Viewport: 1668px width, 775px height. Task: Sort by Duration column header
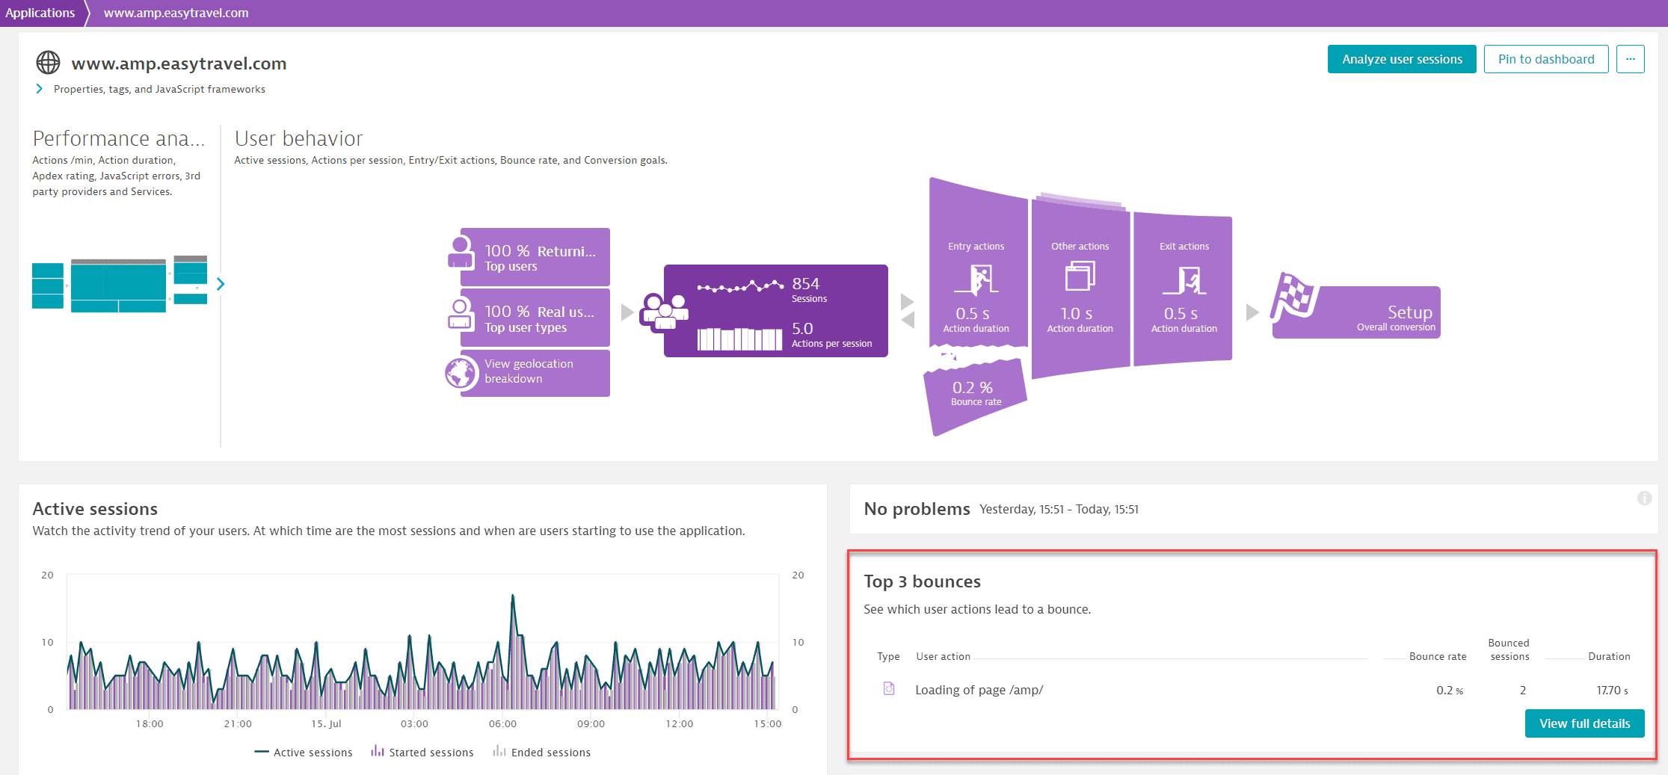pyautogui.click(x=1609, y=656)
